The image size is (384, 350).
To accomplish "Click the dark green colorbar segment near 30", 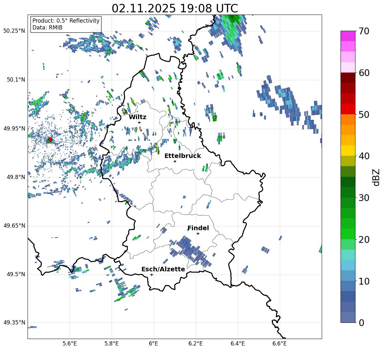I will click(348, 192).
